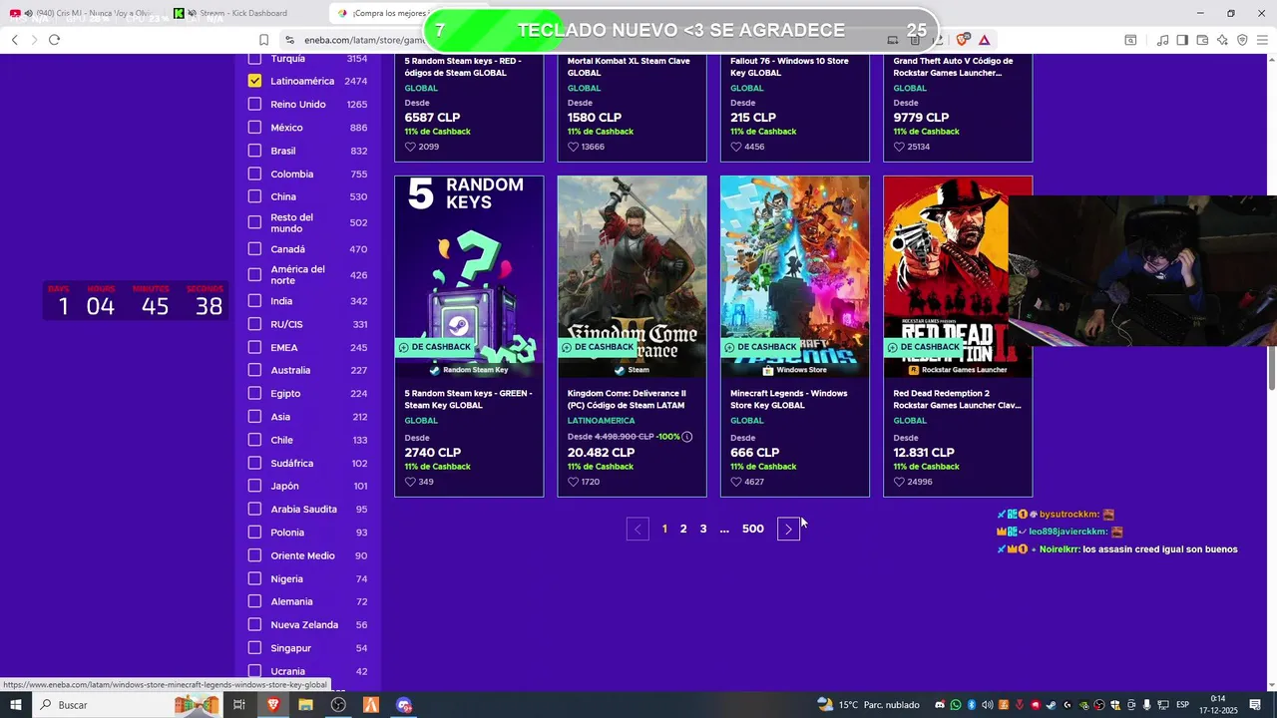The width and height of the screenshot is (1277, 718).
Task: Check the Chile region filter
Action: tap(254, 440)
